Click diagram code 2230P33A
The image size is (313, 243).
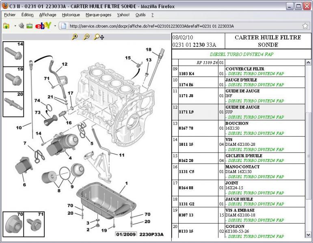pos(151,234)
